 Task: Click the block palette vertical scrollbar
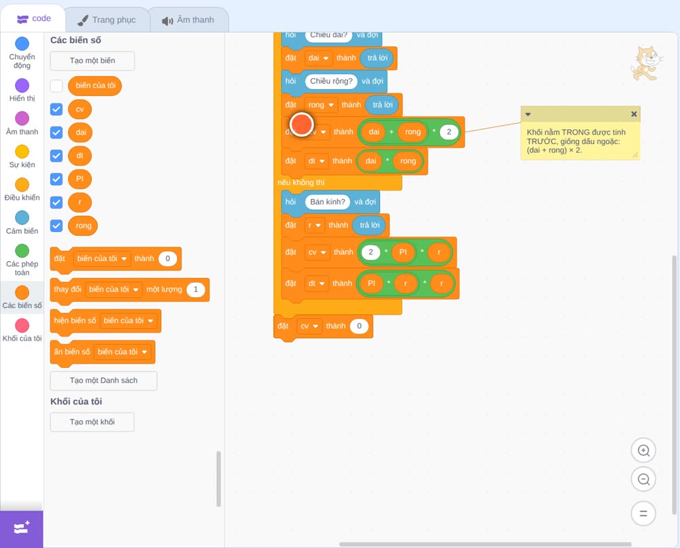tap(218, 479)
